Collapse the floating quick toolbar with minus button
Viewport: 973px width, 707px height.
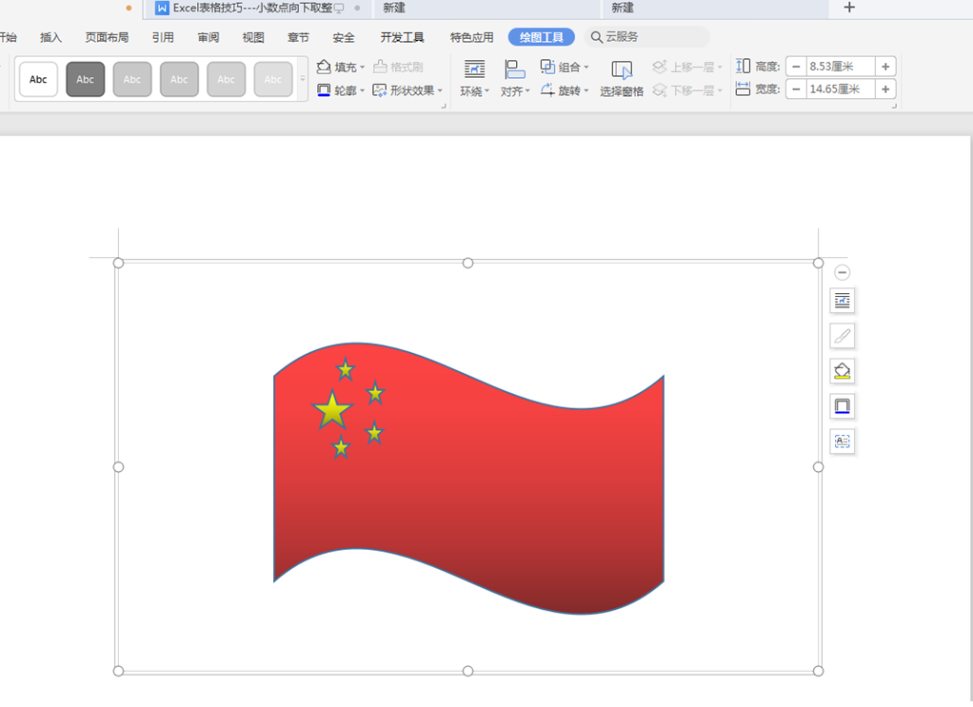click(842, 272)
